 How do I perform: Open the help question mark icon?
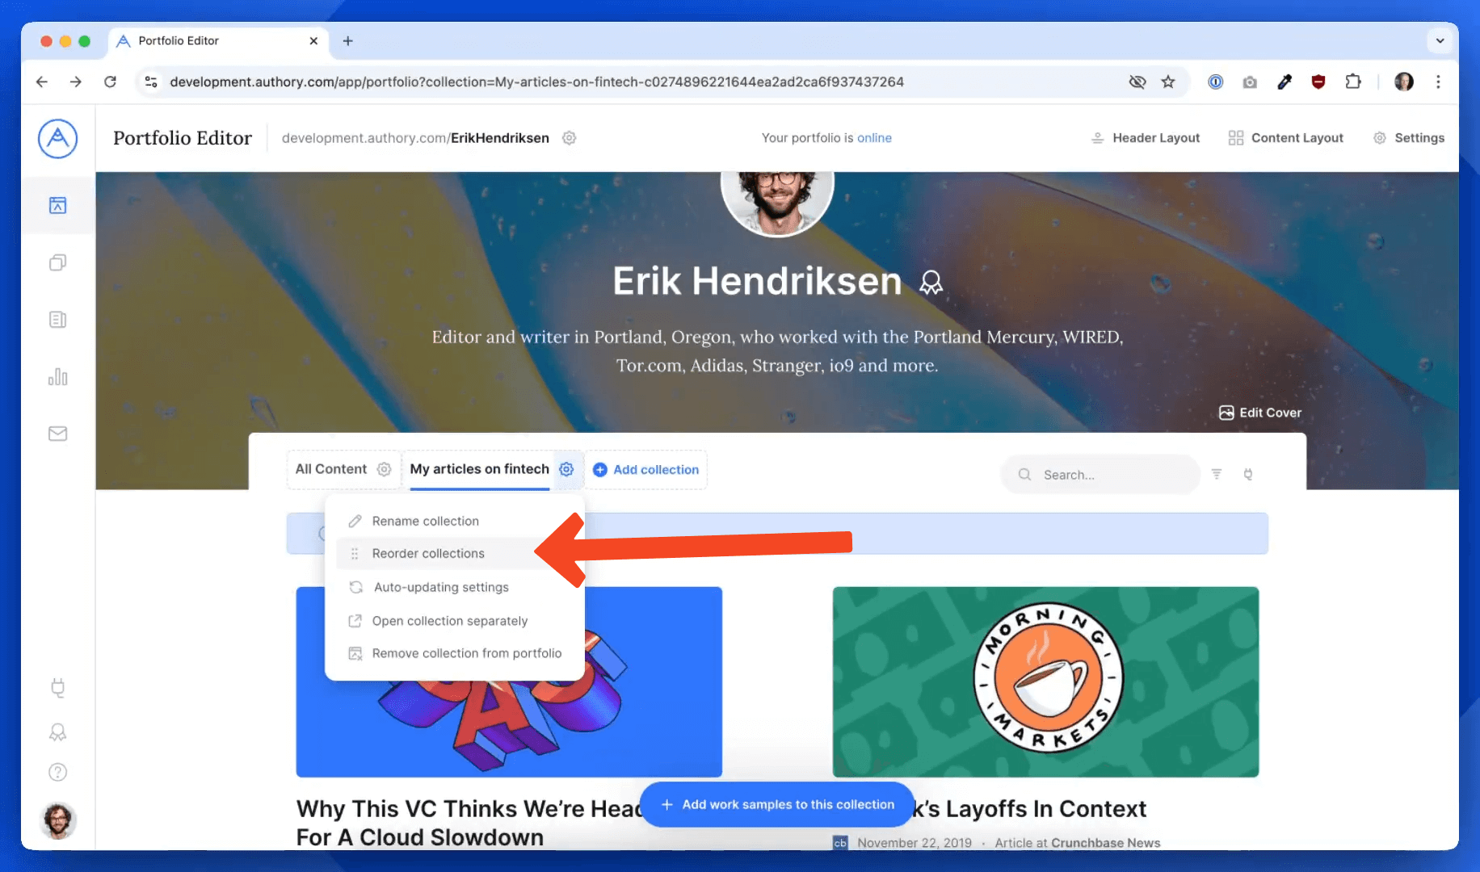tap(57, 772)
